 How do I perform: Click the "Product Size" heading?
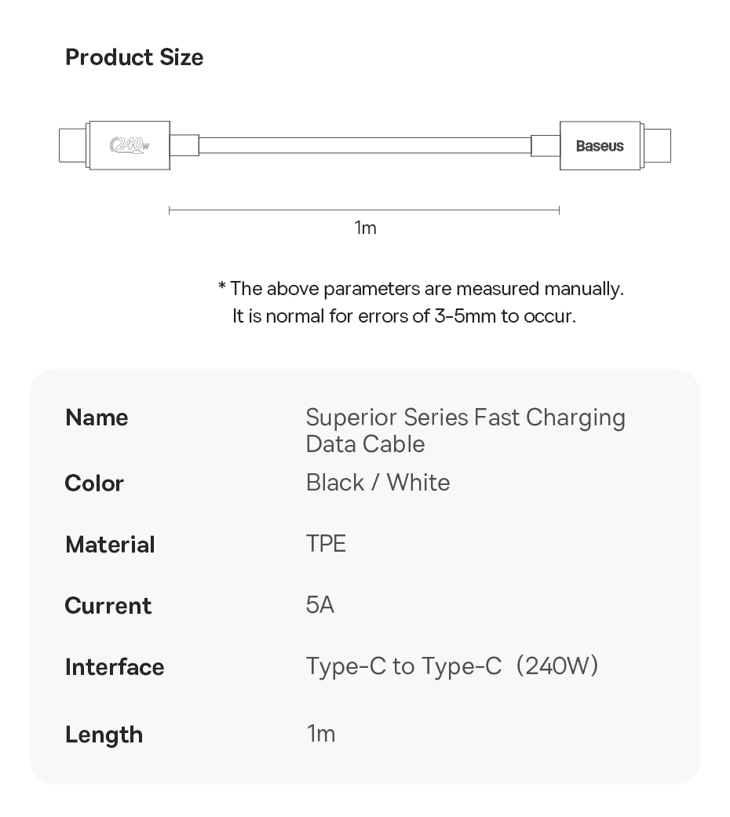point(134,57)
